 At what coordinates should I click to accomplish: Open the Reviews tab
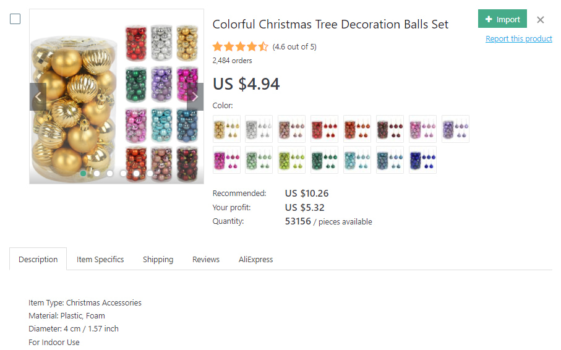click(x=206, y=260)
